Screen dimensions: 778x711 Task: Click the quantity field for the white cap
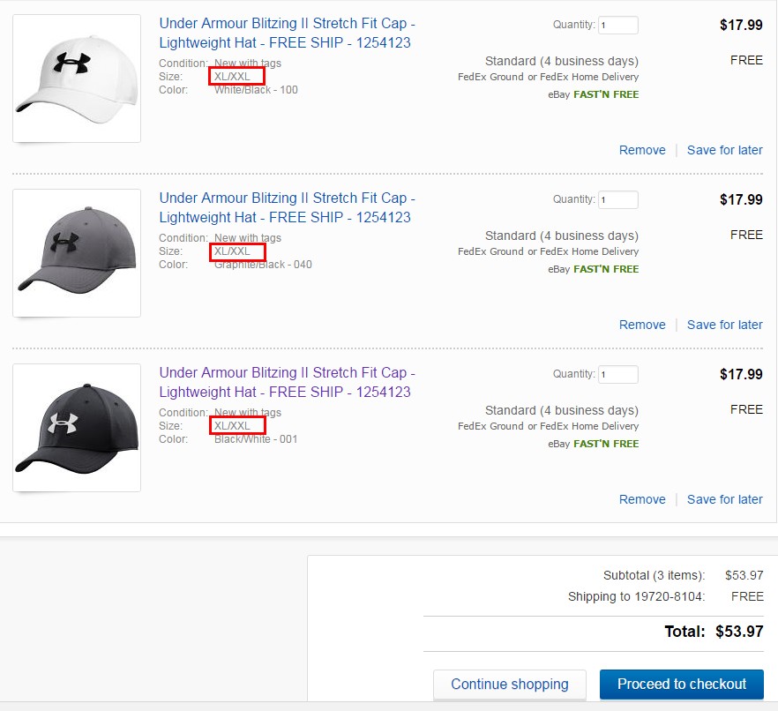(x=617, y=26)
